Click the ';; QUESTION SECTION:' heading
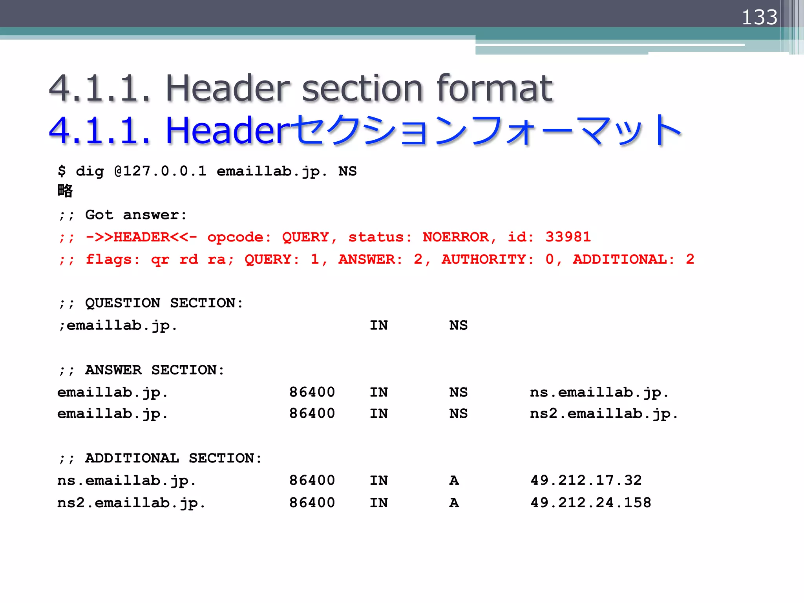 tap(151, 303)
